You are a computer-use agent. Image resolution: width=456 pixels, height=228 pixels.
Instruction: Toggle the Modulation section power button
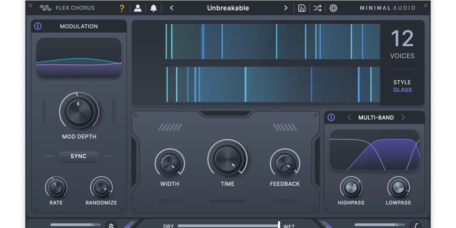click(x=38, y=26)
